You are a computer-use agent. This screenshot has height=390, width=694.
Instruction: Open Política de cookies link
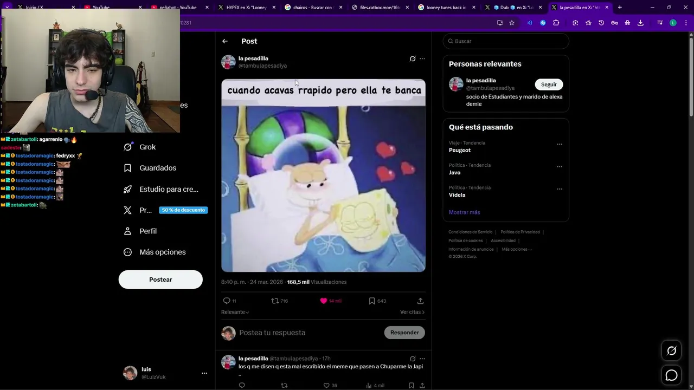tap(465, 240)
